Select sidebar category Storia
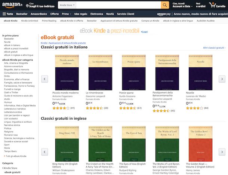The height and width of the screenshot is (175, 228). click(7, 148)
